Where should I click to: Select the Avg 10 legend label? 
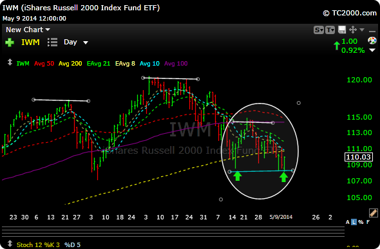point(150,64)
